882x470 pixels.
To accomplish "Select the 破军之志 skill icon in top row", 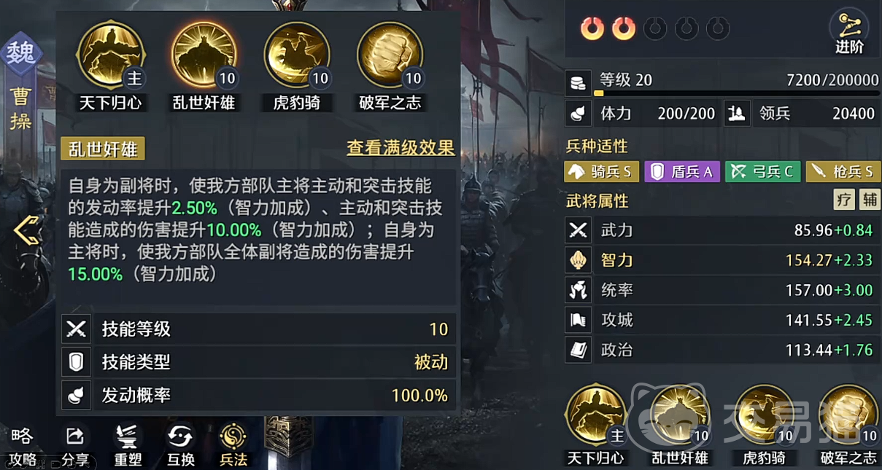I will [390, 55].
